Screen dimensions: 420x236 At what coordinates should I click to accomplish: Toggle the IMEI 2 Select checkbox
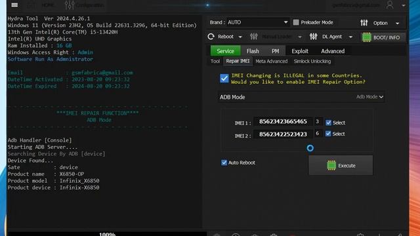click(328, 134)
